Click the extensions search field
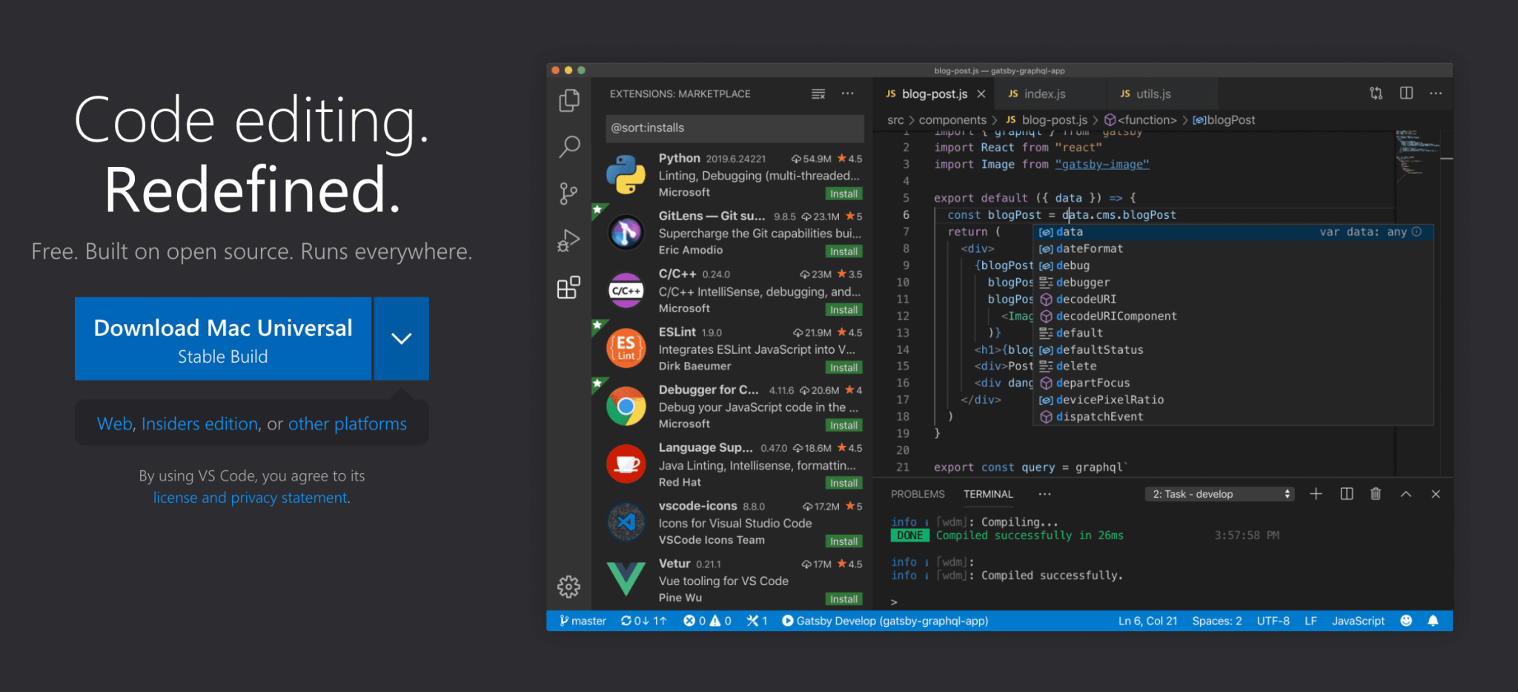The height and width of the screenshot is (692, 1518). [733, 128]
